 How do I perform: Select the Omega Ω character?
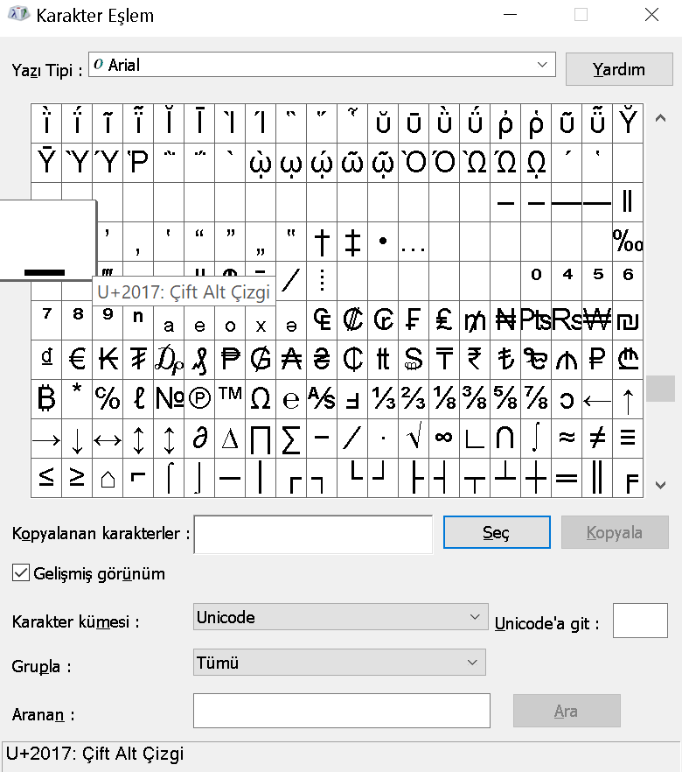point(261,398)
